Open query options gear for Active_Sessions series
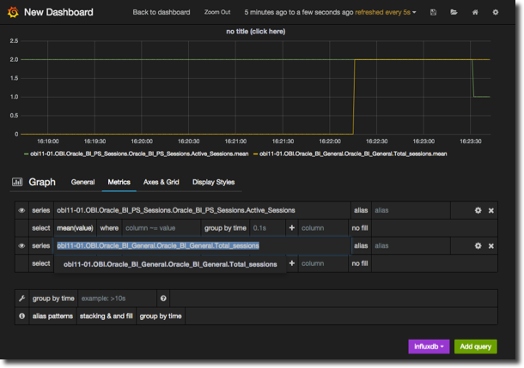Image resolution: width=524 pixels, height=368 pixels. point(478,210)
